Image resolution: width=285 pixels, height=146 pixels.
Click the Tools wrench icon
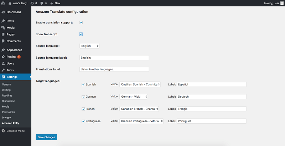[x=3, y=70]
